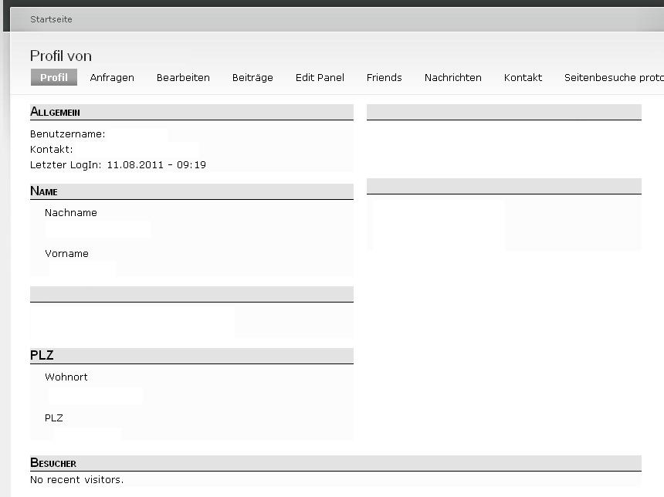The image size is (664, 497).
Task: Open the Friends tab
Action: coord(384,78)
